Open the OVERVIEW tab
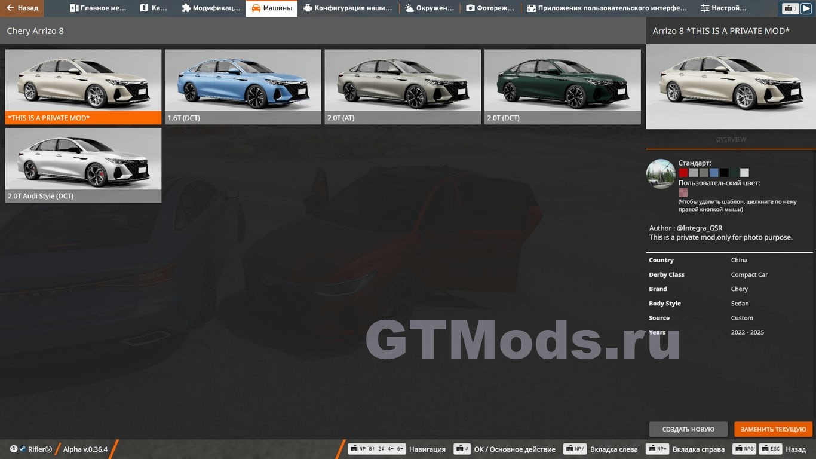 731,139
